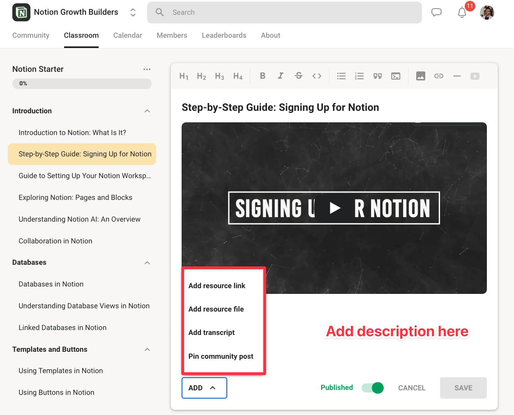
Task: Insert an image using the toolbar
Action: tap(421, 76)
